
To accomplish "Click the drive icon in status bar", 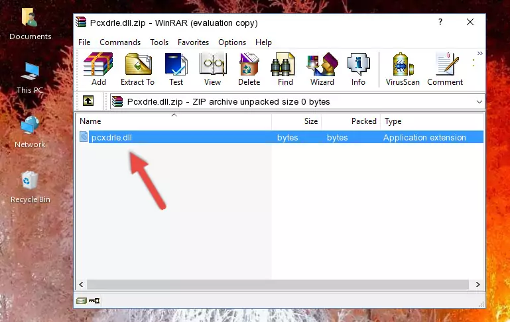I will click(x=82, y=301).
